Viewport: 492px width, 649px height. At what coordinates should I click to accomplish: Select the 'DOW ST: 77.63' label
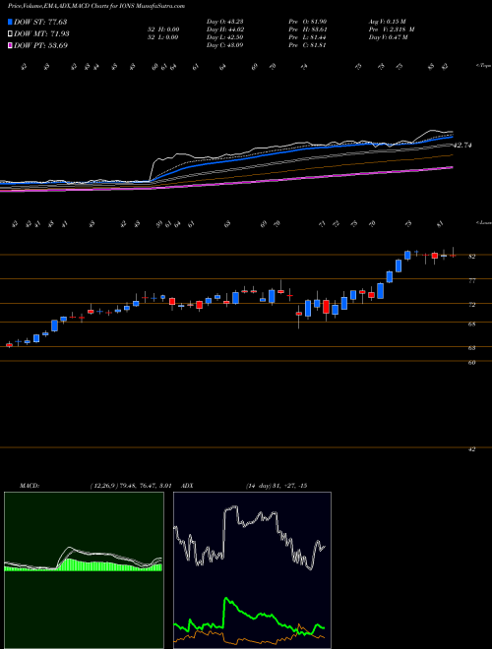point(40,22)
